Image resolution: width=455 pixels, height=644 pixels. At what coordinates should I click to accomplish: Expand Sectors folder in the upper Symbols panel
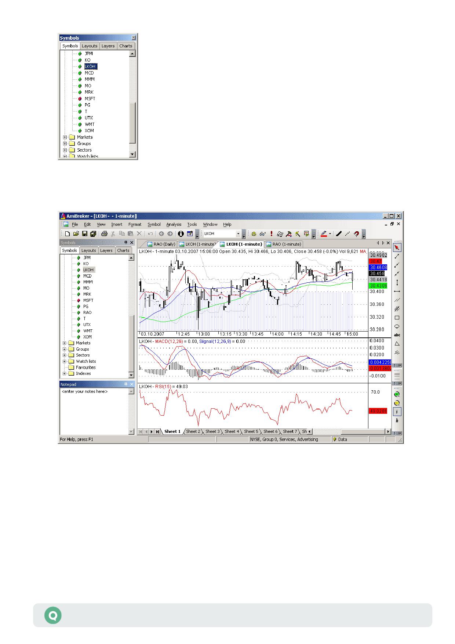pos(65,150)
